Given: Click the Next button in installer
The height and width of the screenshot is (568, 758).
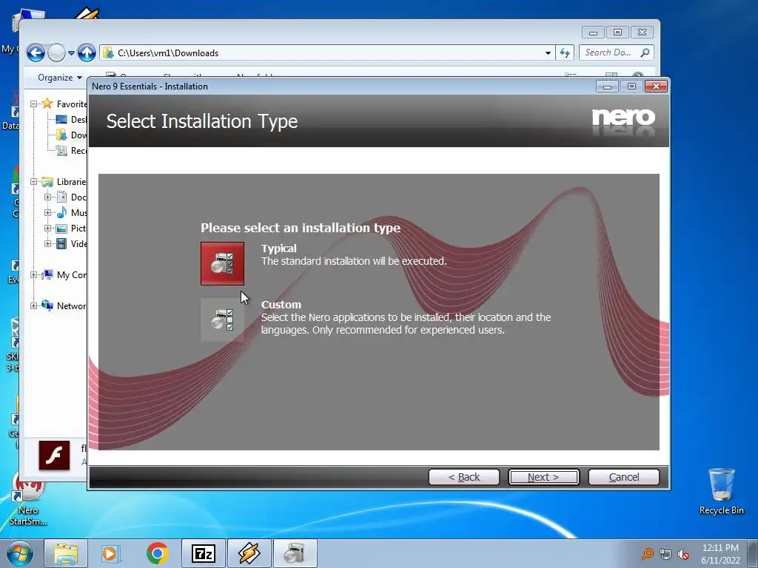Looking at the screenshot, I should point(543,477).
